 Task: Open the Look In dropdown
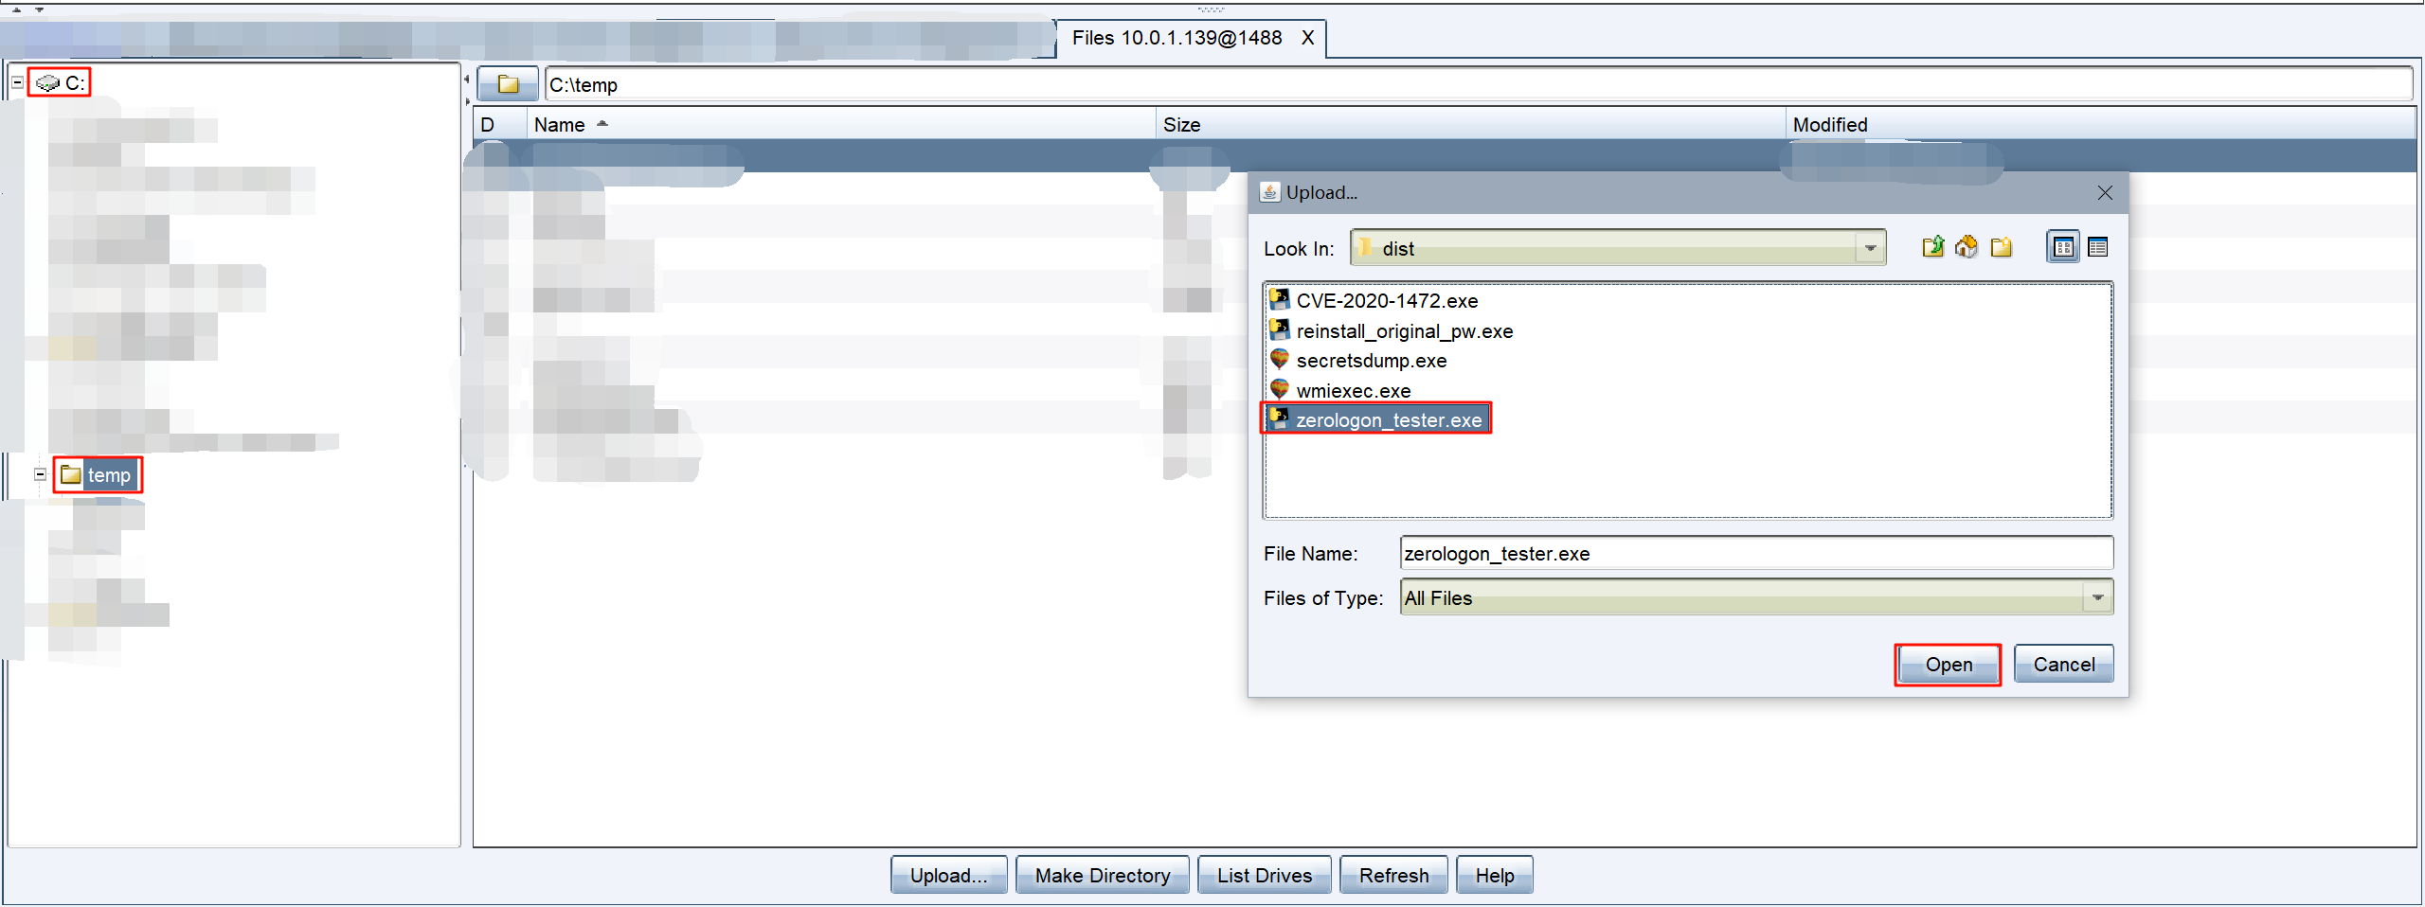coord(1870,249)
